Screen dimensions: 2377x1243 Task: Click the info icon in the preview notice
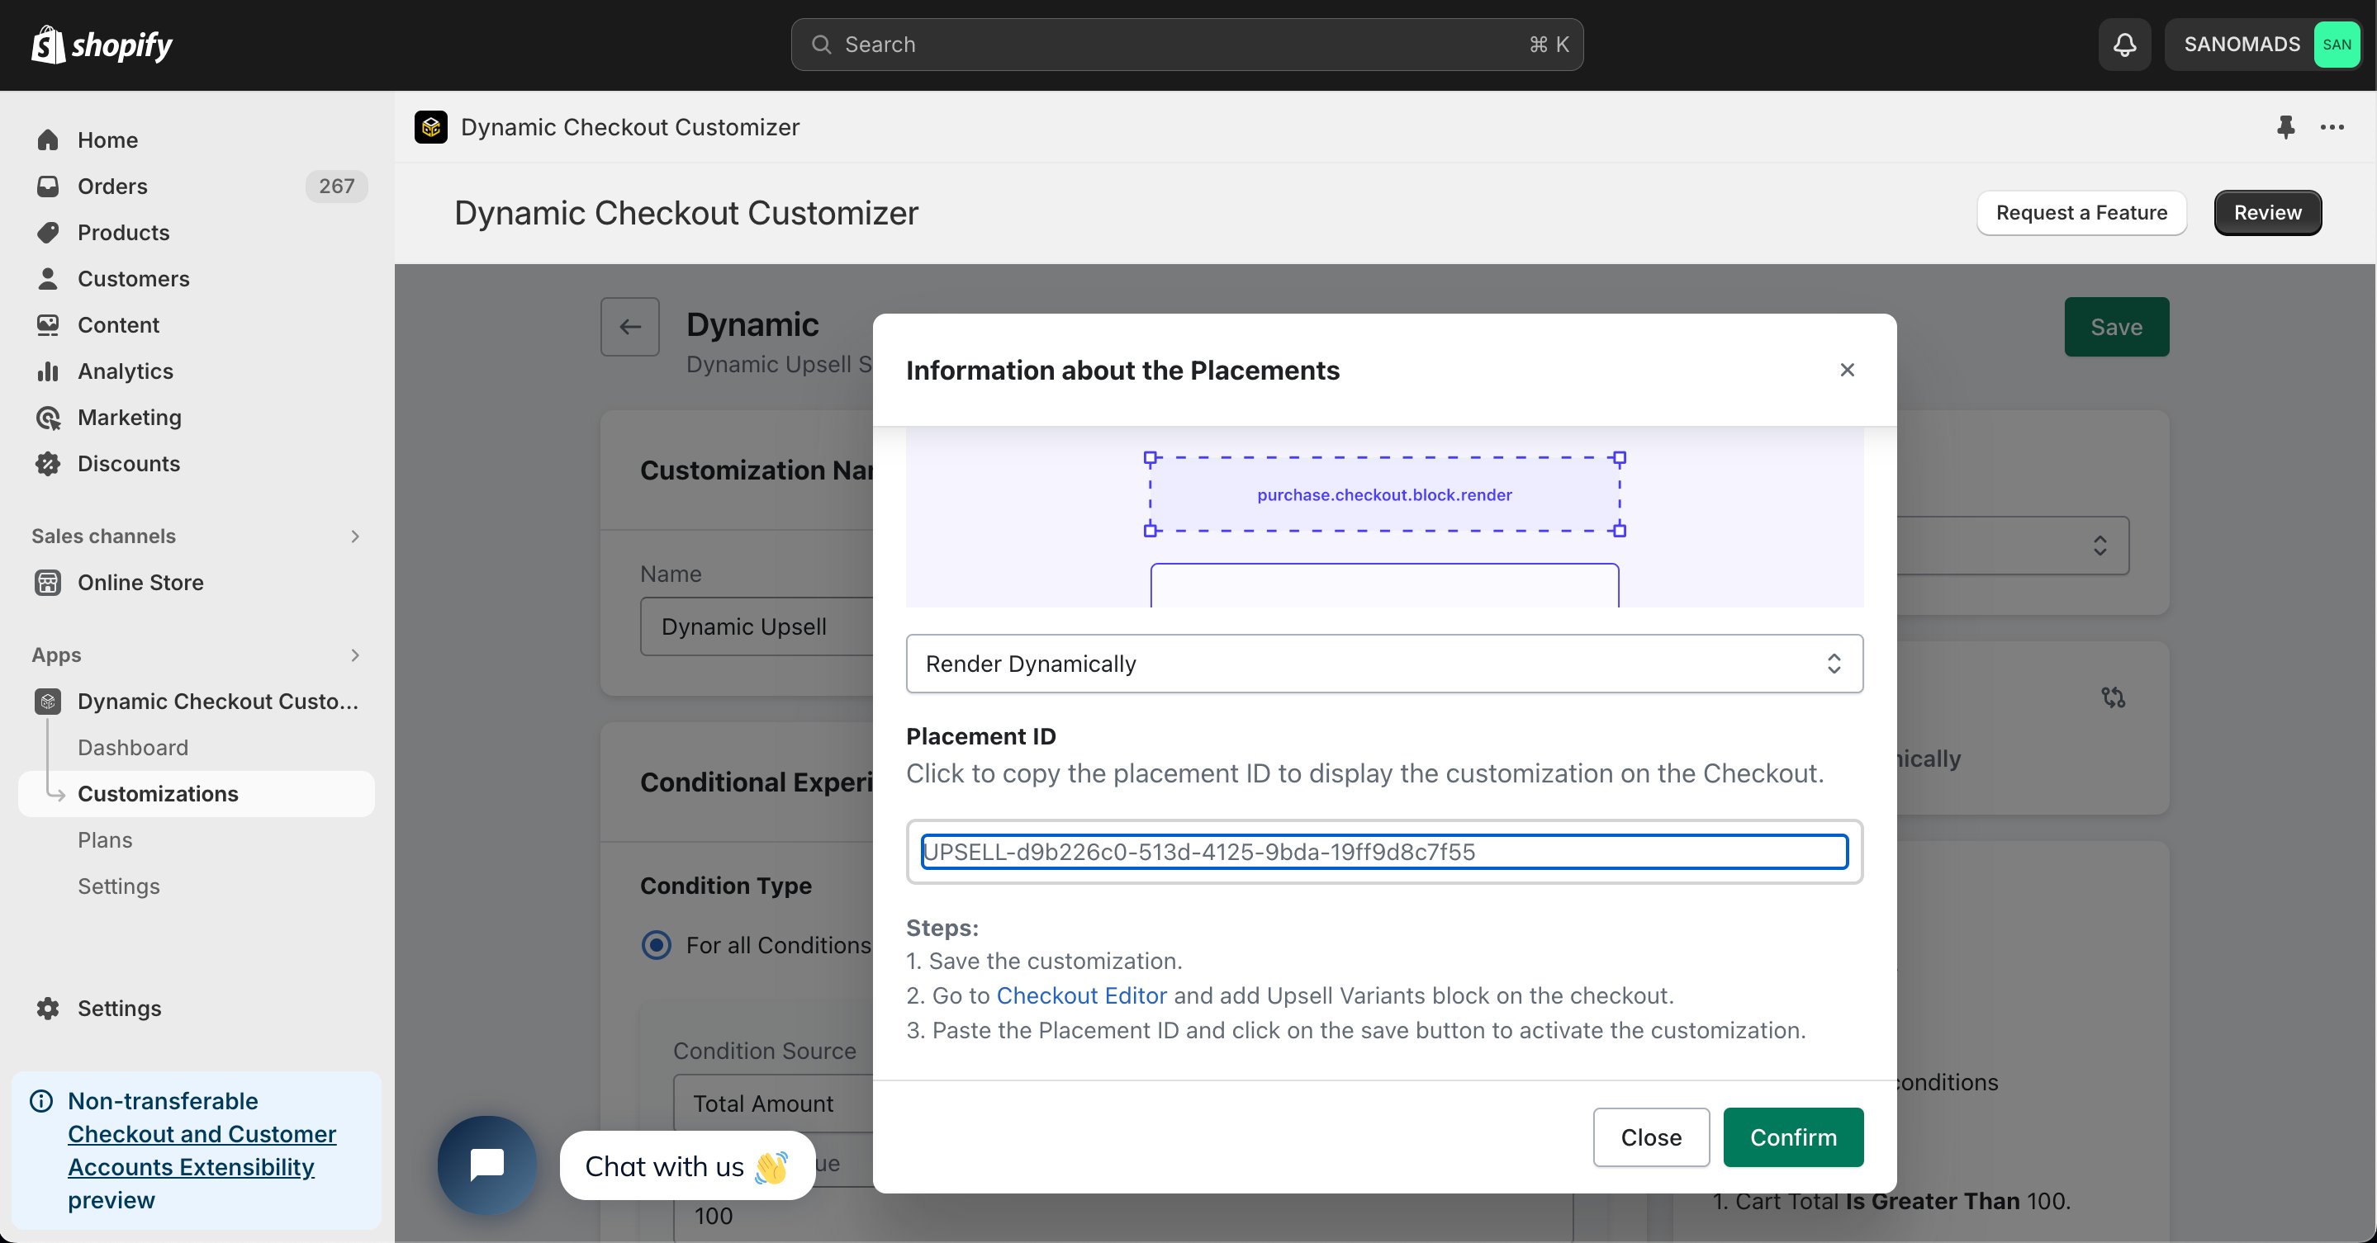(x=41, y=1100)
